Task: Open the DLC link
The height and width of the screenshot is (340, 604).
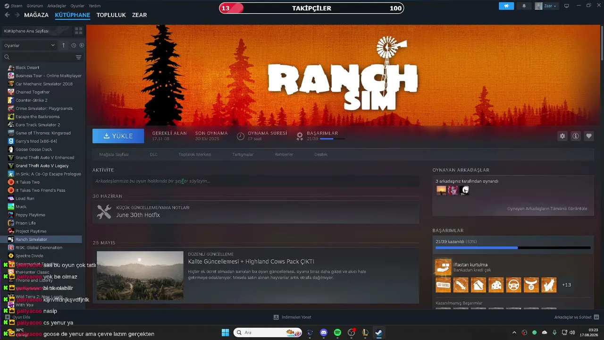Action: click(x=153, y=154)
